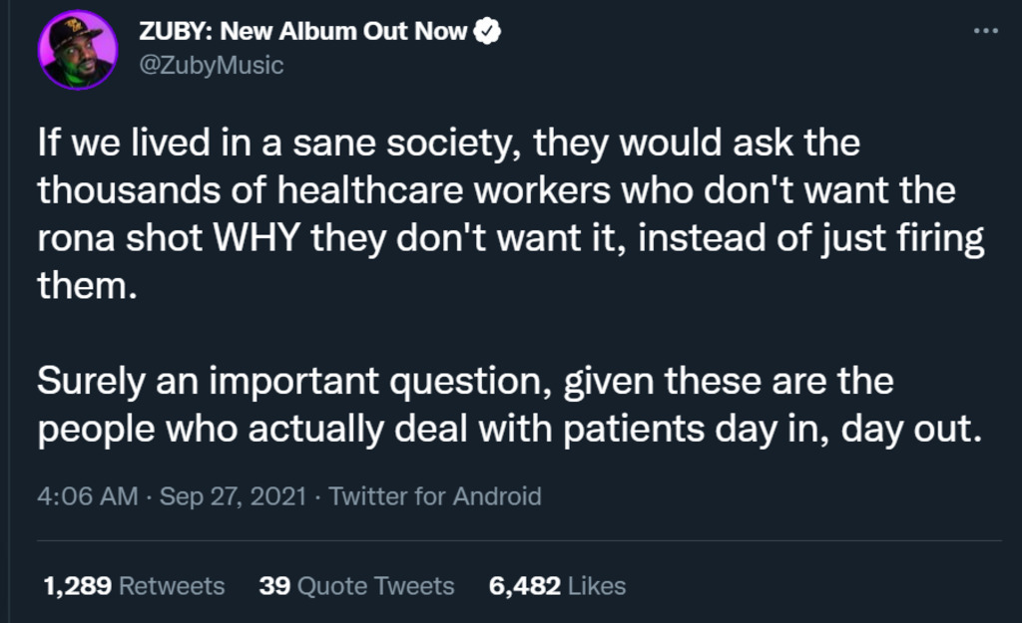Show the Quote Tweets list
This screenshot has height=623, width=1022.
coord(356,586)
